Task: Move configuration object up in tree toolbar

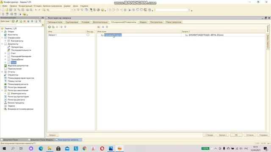Action: (x=28, y=21)
